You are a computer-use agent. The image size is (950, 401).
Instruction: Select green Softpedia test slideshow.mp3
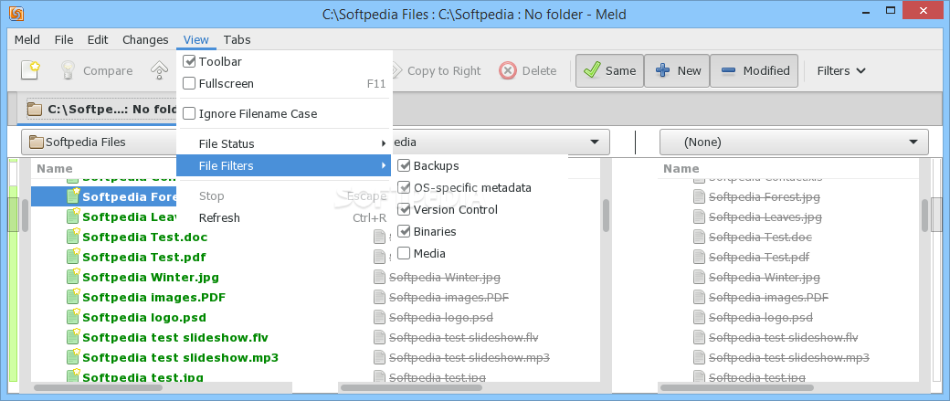[180, 357]
